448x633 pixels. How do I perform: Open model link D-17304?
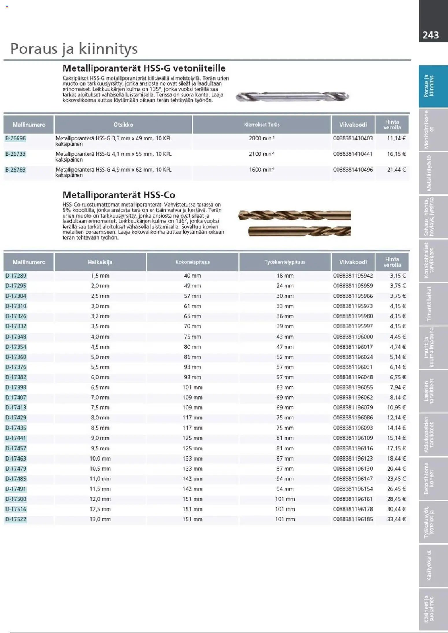click(x=16, y=296)
